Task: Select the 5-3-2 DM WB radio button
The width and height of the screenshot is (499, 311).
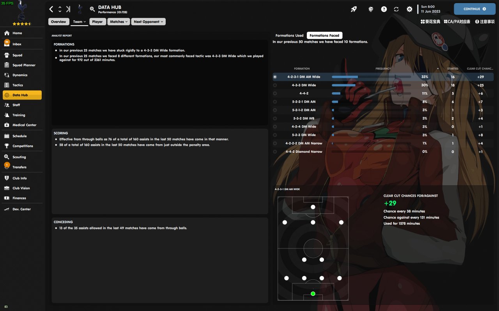Action: tap(275, 119)
